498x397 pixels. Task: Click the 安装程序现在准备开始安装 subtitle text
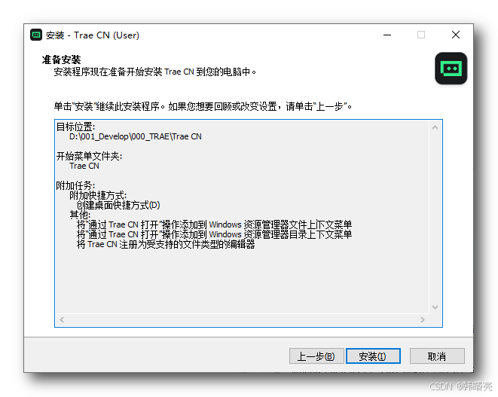pos(155,72)
